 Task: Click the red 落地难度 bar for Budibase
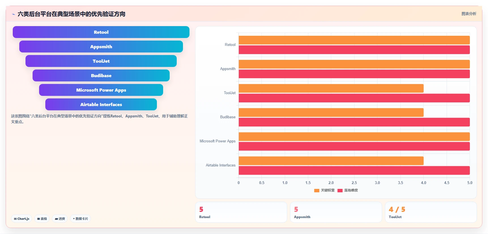pos(354,122)
